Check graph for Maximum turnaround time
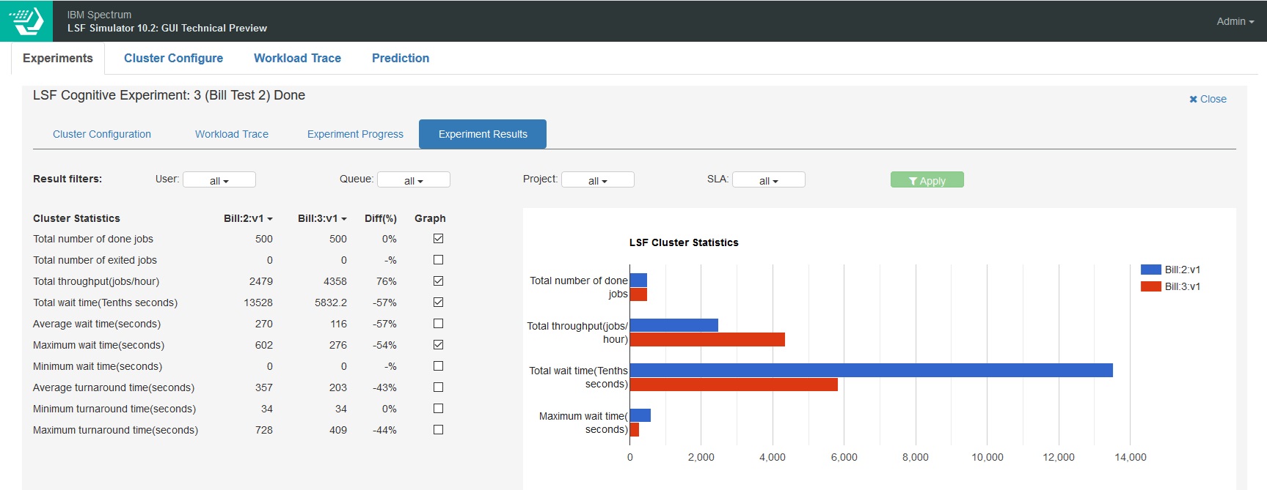The height and width of the screenshot is (490, 1267). click(439, 430)
